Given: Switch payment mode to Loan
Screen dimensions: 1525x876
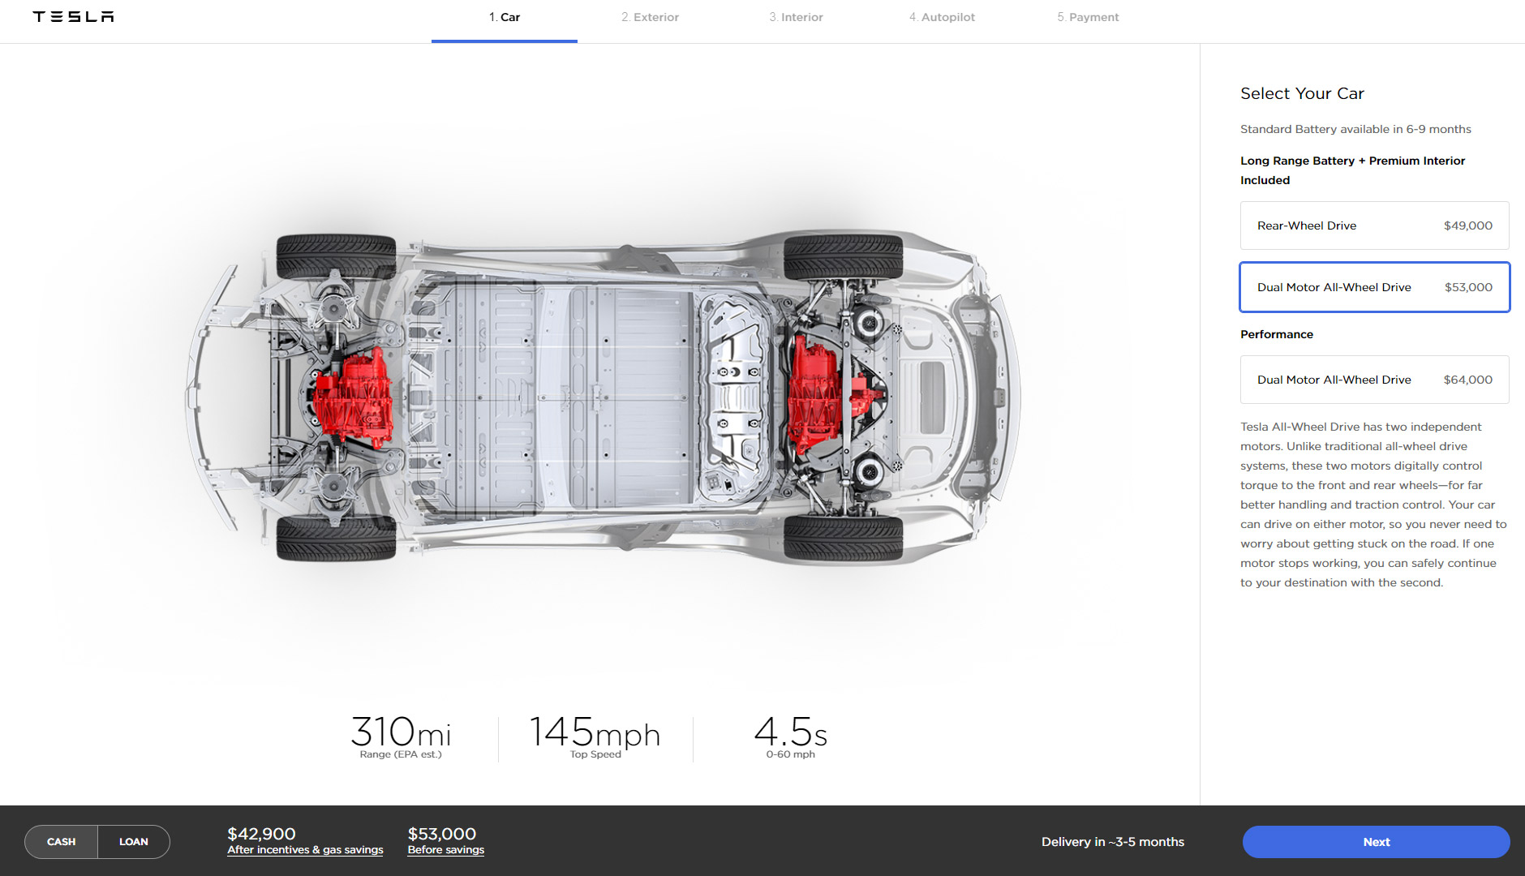Looking at the screenshot, I should (x=134, y=842).
